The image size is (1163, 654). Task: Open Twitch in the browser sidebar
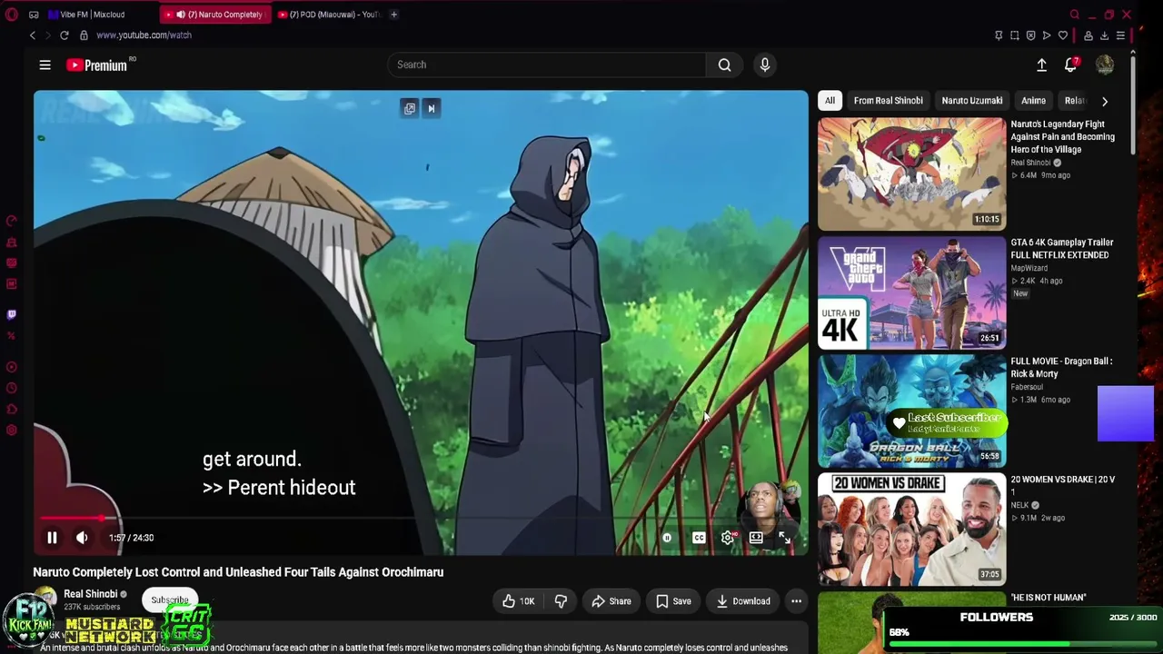(x=11, y=314)
